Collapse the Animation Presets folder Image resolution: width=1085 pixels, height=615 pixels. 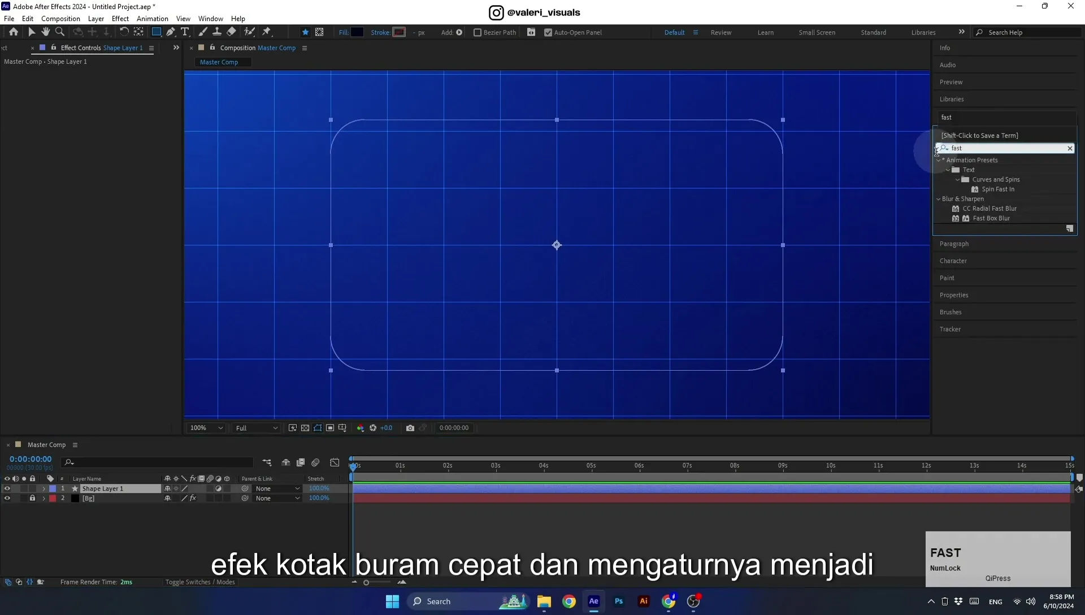pos(939,160)
